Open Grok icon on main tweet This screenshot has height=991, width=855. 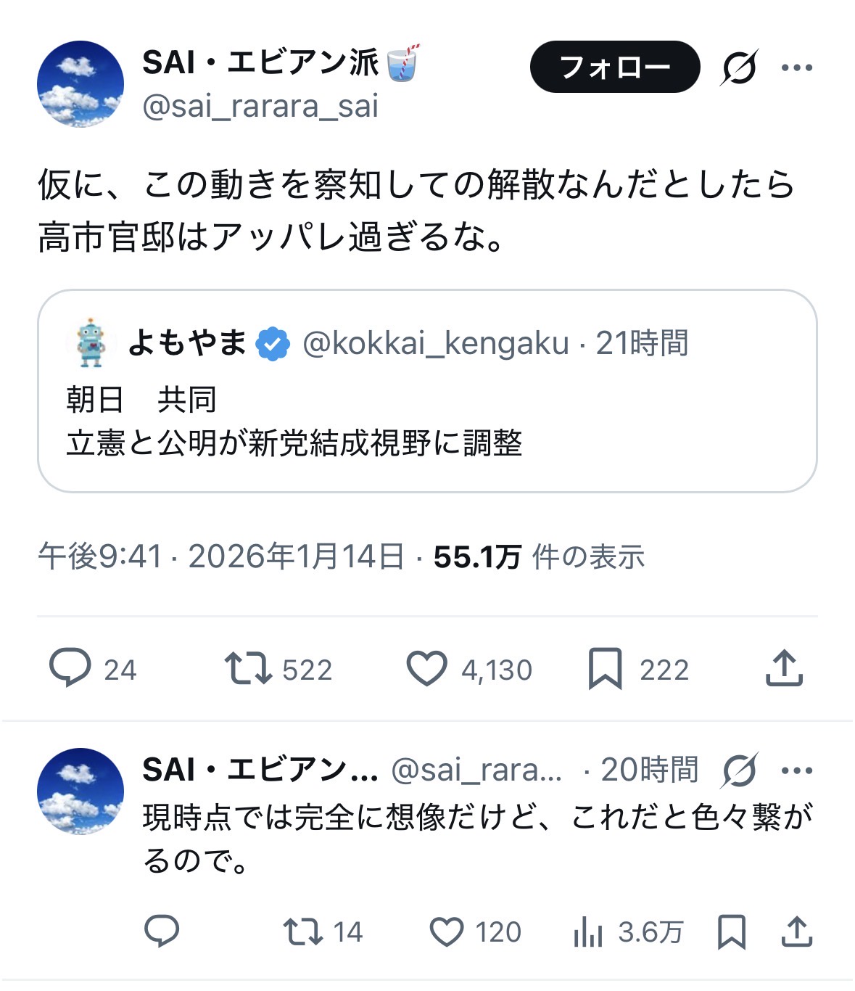pyautogui.click(x=739, y=67)
